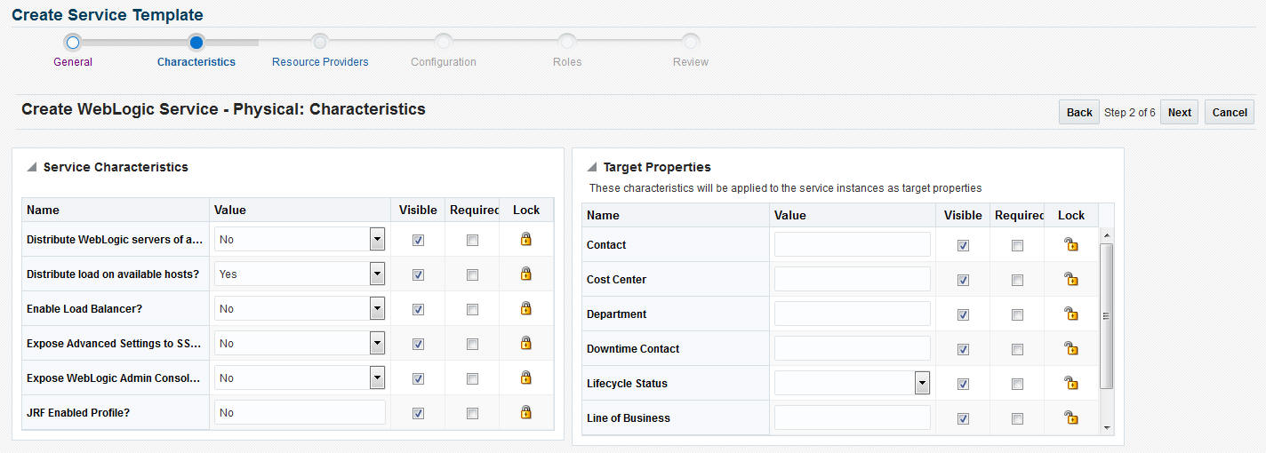Click the Target Properties table scrollbar

click(1106, 315)
